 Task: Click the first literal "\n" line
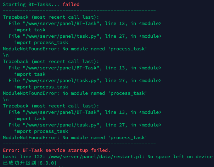6,55
